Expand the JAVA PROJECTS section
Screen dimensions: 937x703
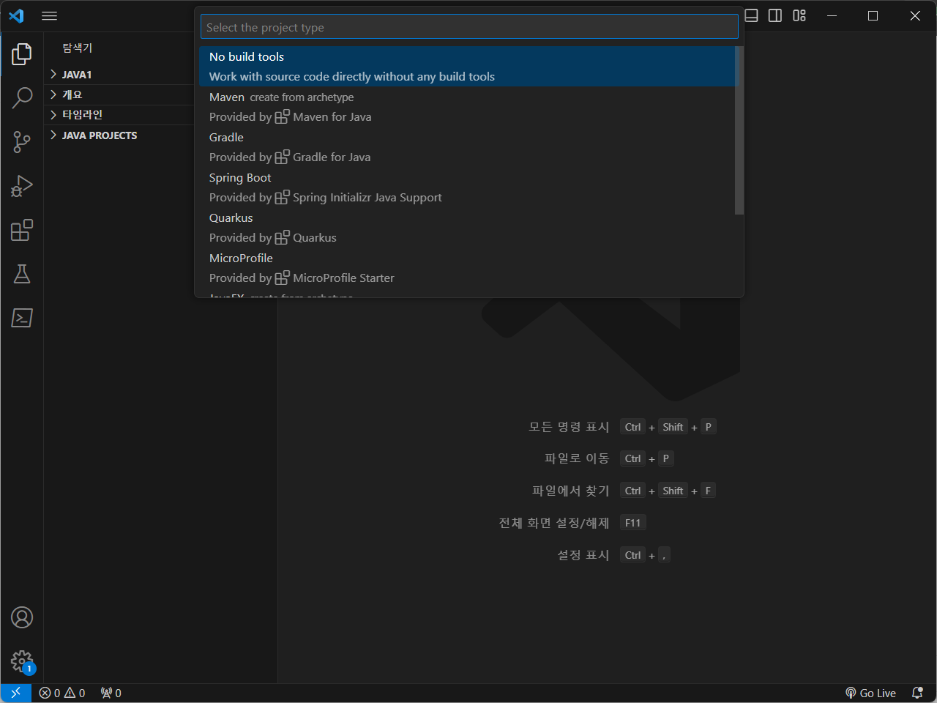point(119,135)
